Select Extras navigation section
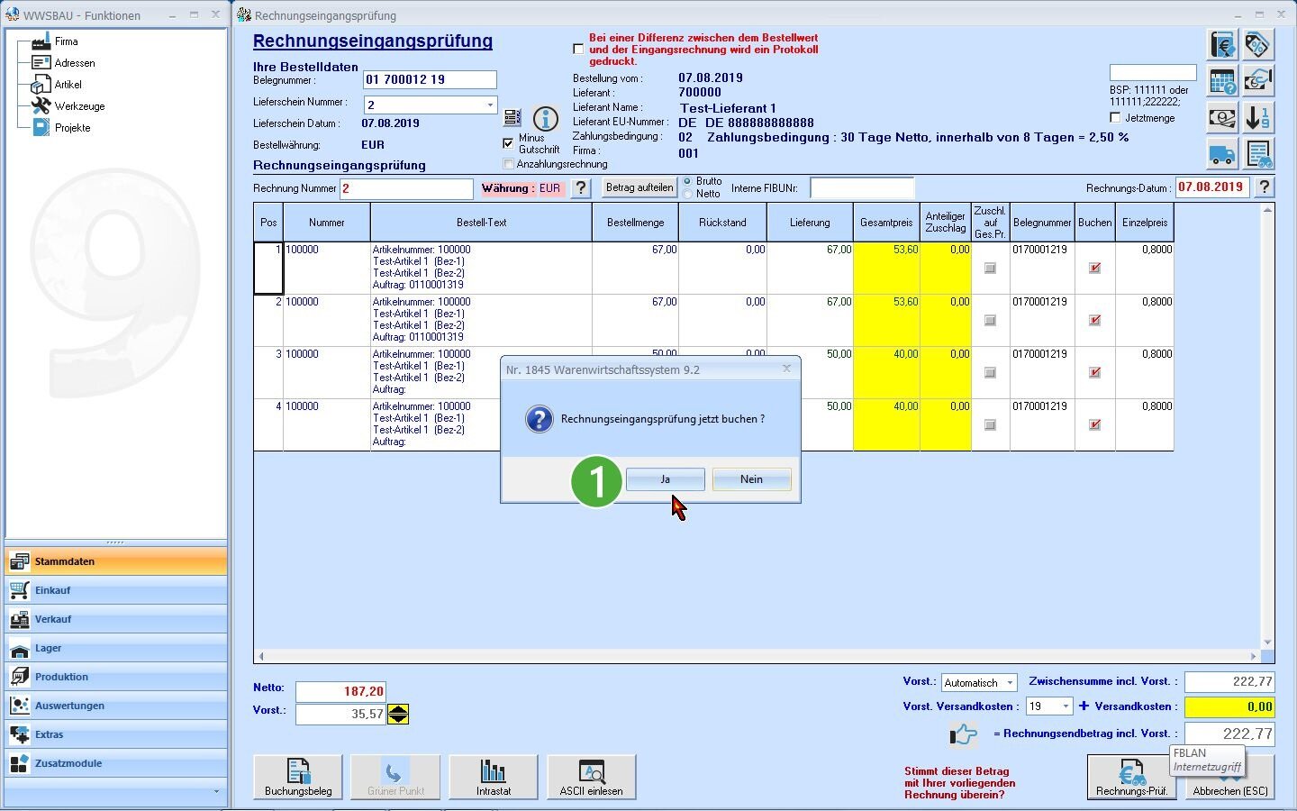 [116, 734]
